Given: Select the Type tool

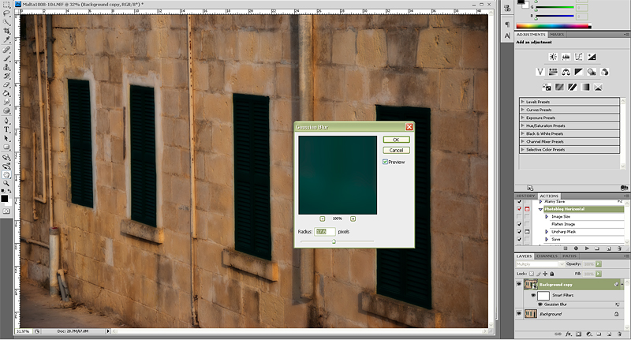Looking at the screenshot, I should (7, 129).
